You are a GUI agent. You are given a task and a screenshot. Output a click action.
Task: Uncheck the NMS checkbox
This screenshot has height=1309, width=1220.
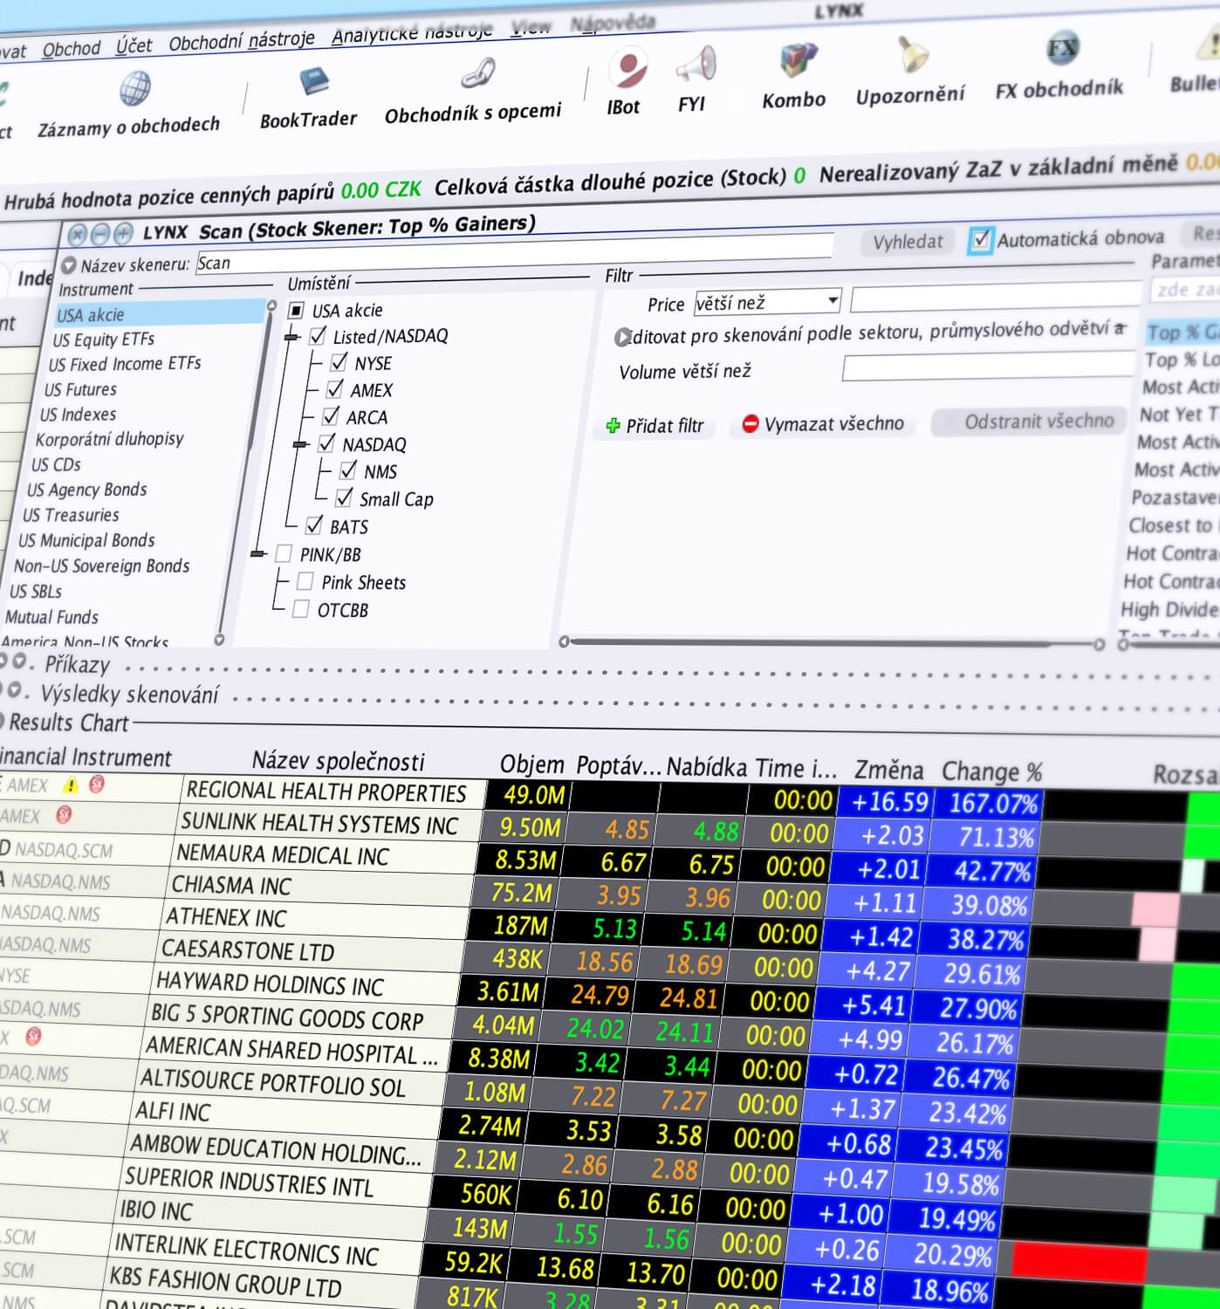point(347,471)
